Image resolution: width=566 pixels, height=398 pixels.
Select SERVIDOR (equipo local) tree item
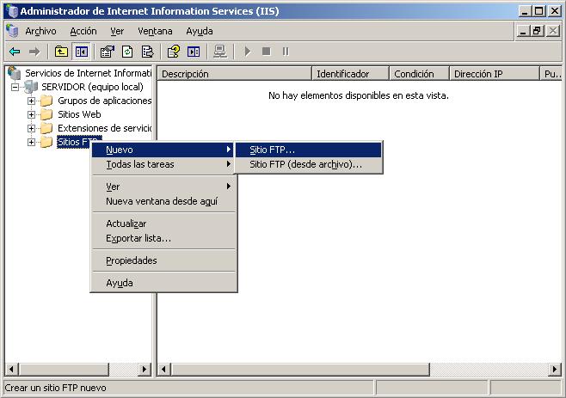92,87
